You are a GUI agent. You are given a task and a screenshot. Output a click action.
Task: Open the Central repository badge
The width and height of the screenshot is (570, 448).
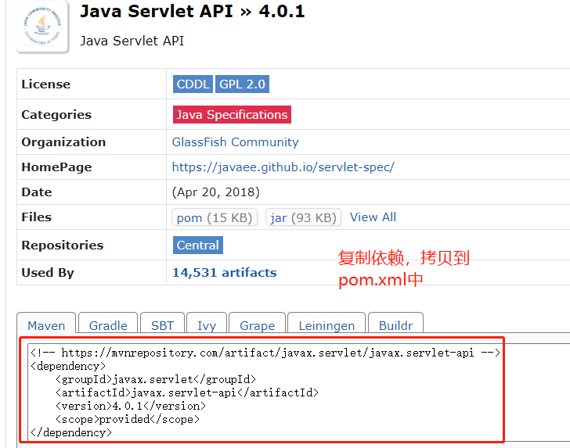(198, 245)
